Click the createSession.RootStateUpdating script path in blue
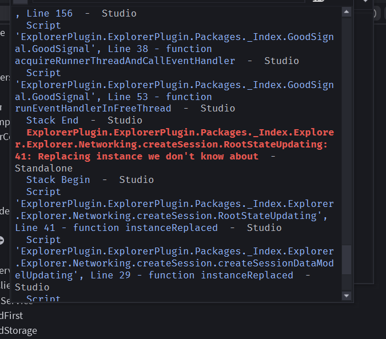 174,210
